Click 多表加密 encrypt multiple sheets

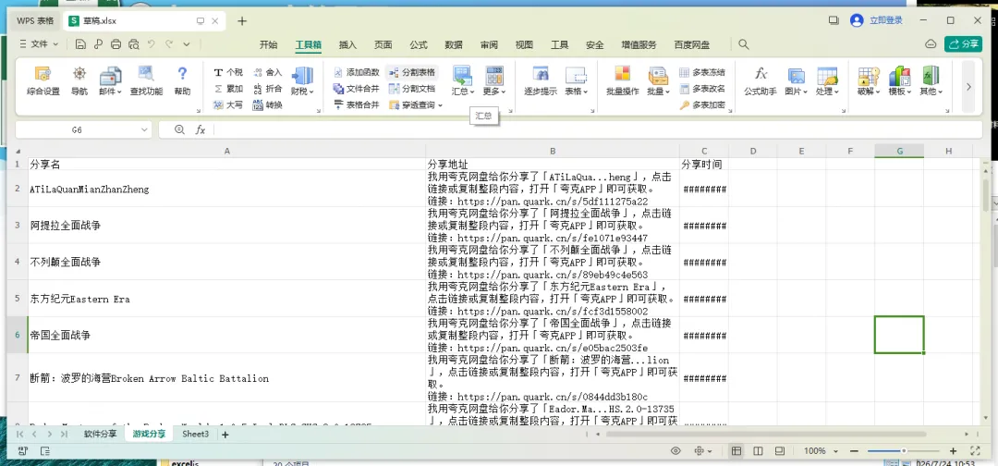[702, 105]
